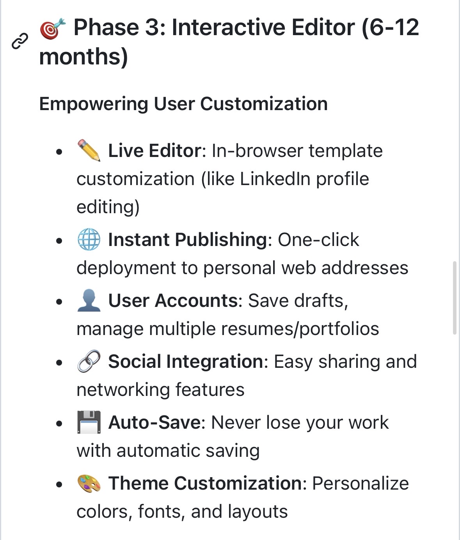
Task: Click the Empowering User Customization subheading
Action: coord(183,104)
